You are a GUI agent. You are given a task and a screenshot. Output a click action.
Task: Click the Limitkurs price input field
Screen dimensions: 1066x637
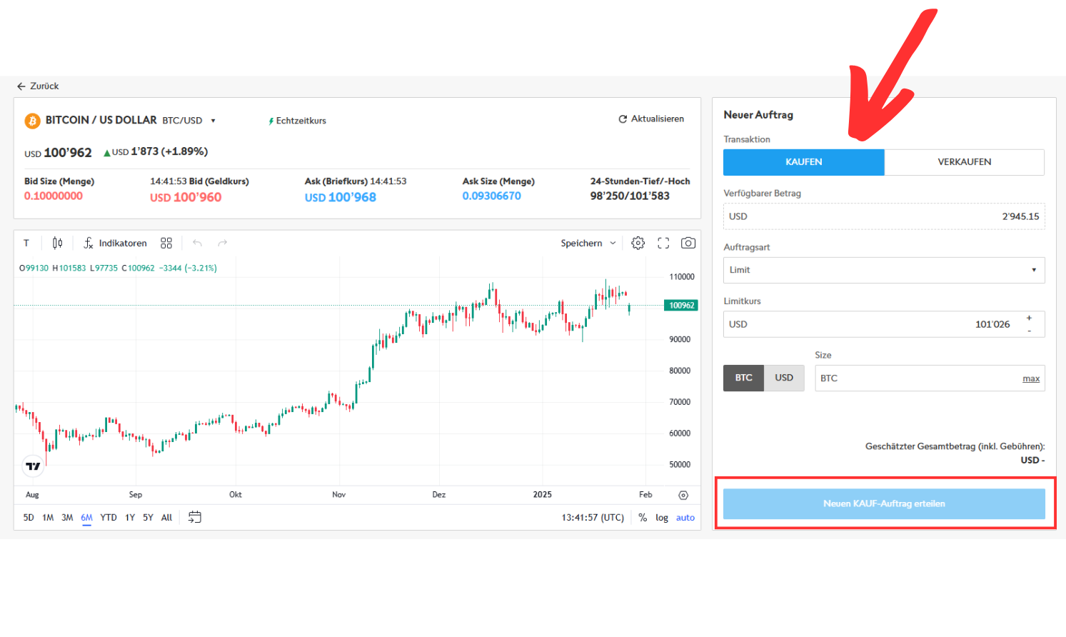(x=884, y=324)
